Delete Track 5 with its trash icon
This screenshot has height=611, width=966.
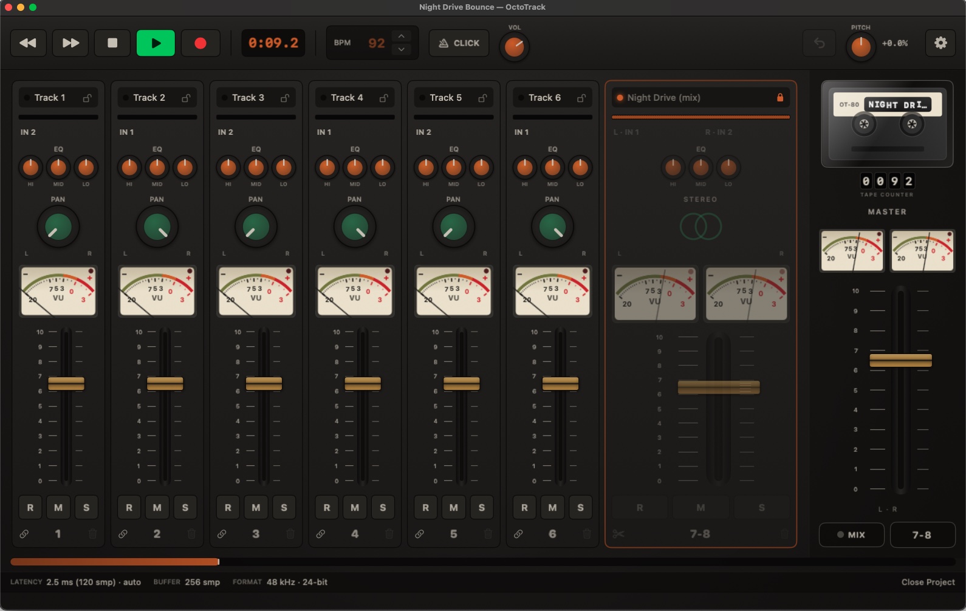point(488,534)
